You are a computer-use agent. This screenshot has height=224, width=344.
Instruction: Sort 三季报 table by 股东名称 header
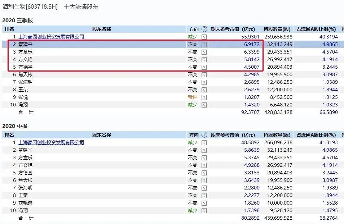(102, 29)
